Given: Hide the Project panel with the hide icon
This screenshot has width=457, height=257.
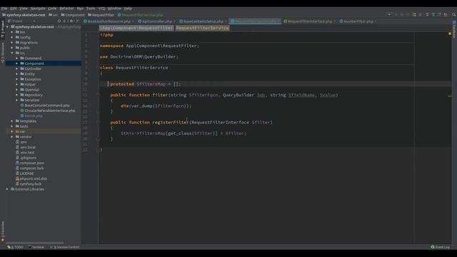Looking at the screenshot, I should pyautogui.click(x=78, y=21).
